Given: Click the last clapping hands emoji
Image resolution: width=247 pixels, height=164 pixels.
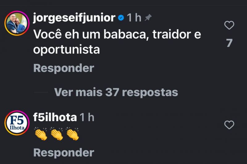Looking at the screenshot, I should 72,134.
